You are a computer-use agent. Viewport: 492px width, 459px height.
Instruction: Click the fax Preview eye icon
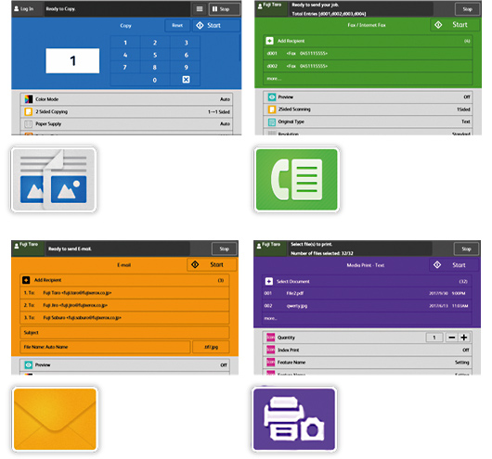272,96
